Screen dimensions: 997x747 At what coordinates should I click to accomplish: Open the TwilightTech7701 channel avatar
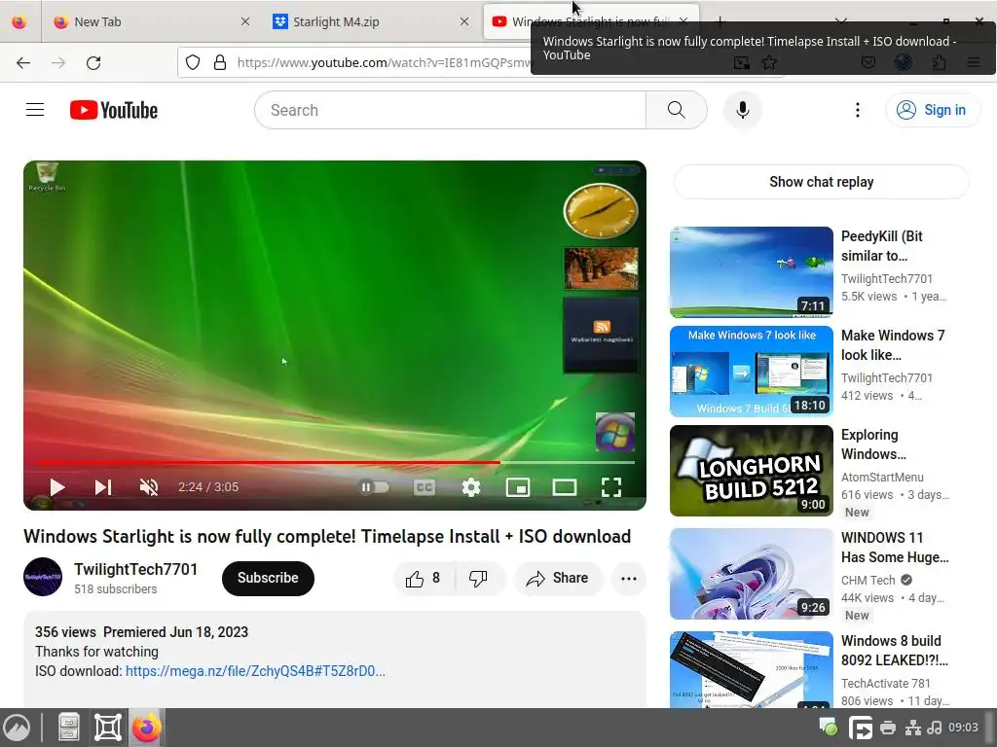43,577
